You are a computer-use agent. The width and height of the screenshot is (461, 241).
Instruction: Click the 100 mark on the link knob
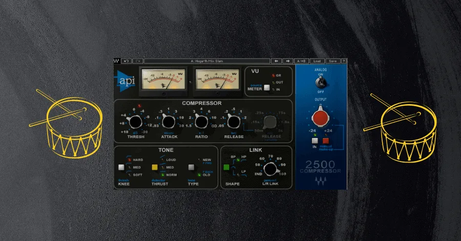(x=282, y=174)
